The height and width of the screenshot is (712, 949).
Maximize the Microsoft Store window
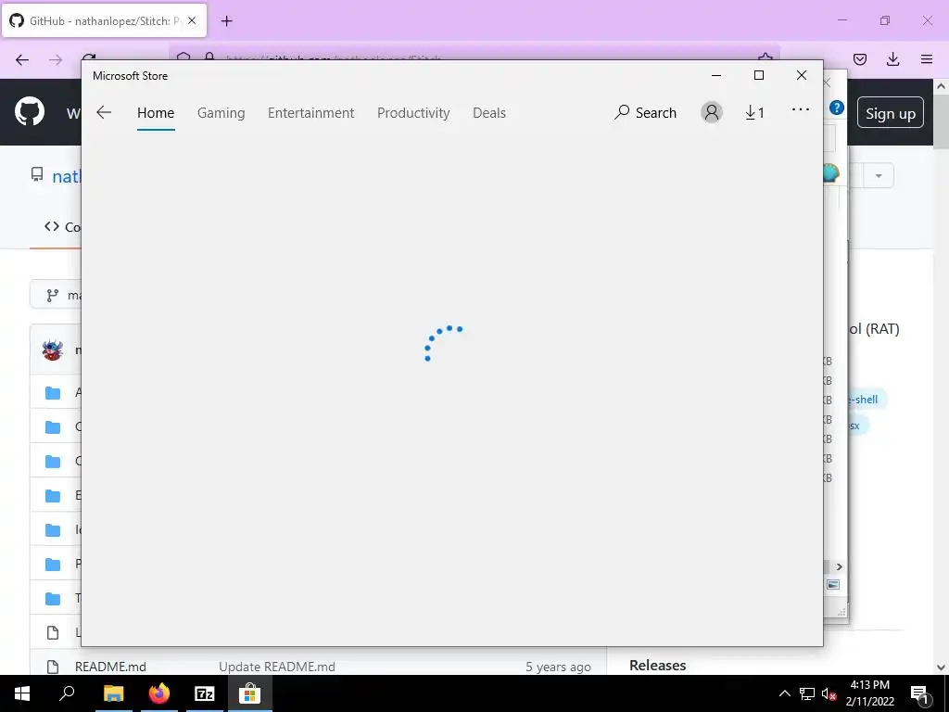(x=759, y=75)
